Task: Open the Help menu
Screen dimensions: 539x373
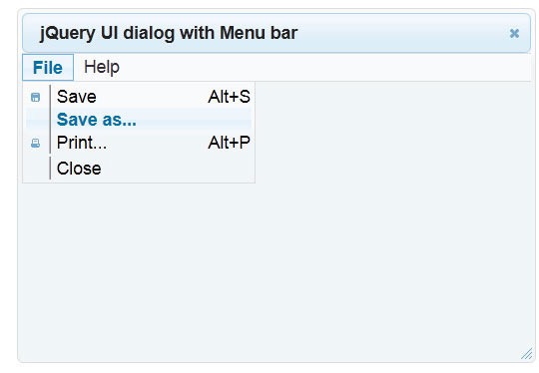Action: coord(102,67)
